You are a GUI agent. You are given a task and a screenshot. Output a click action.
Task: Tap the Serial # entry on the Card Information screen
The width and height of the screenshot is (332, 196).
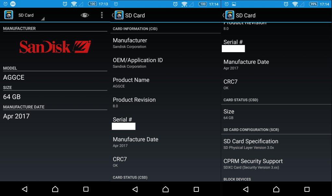(x=166, y=122)
